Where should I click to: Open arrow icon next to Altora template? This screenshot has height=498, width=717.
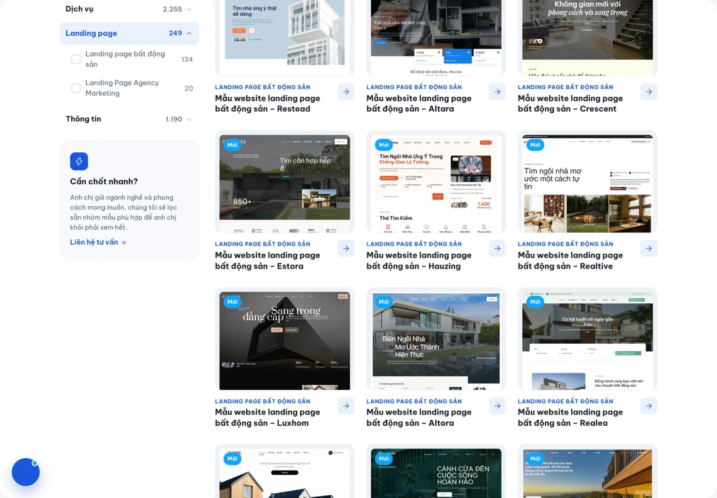click(497, 406)
